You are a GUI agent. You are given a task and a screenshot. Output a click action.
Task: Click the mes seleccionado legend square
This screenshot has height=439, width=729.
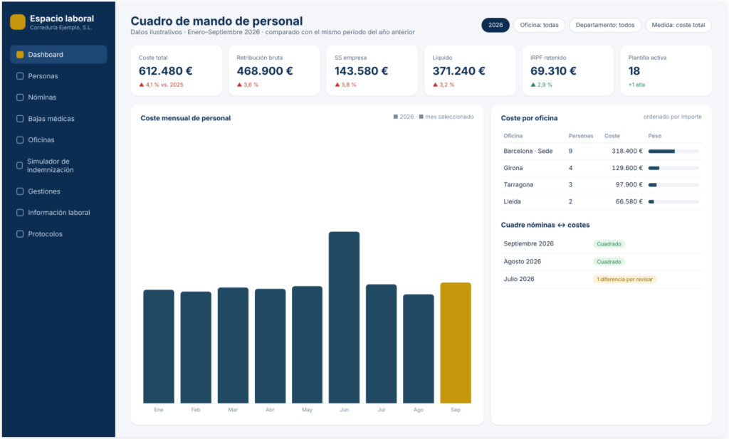pyautogui.click(x=421, y=117)
